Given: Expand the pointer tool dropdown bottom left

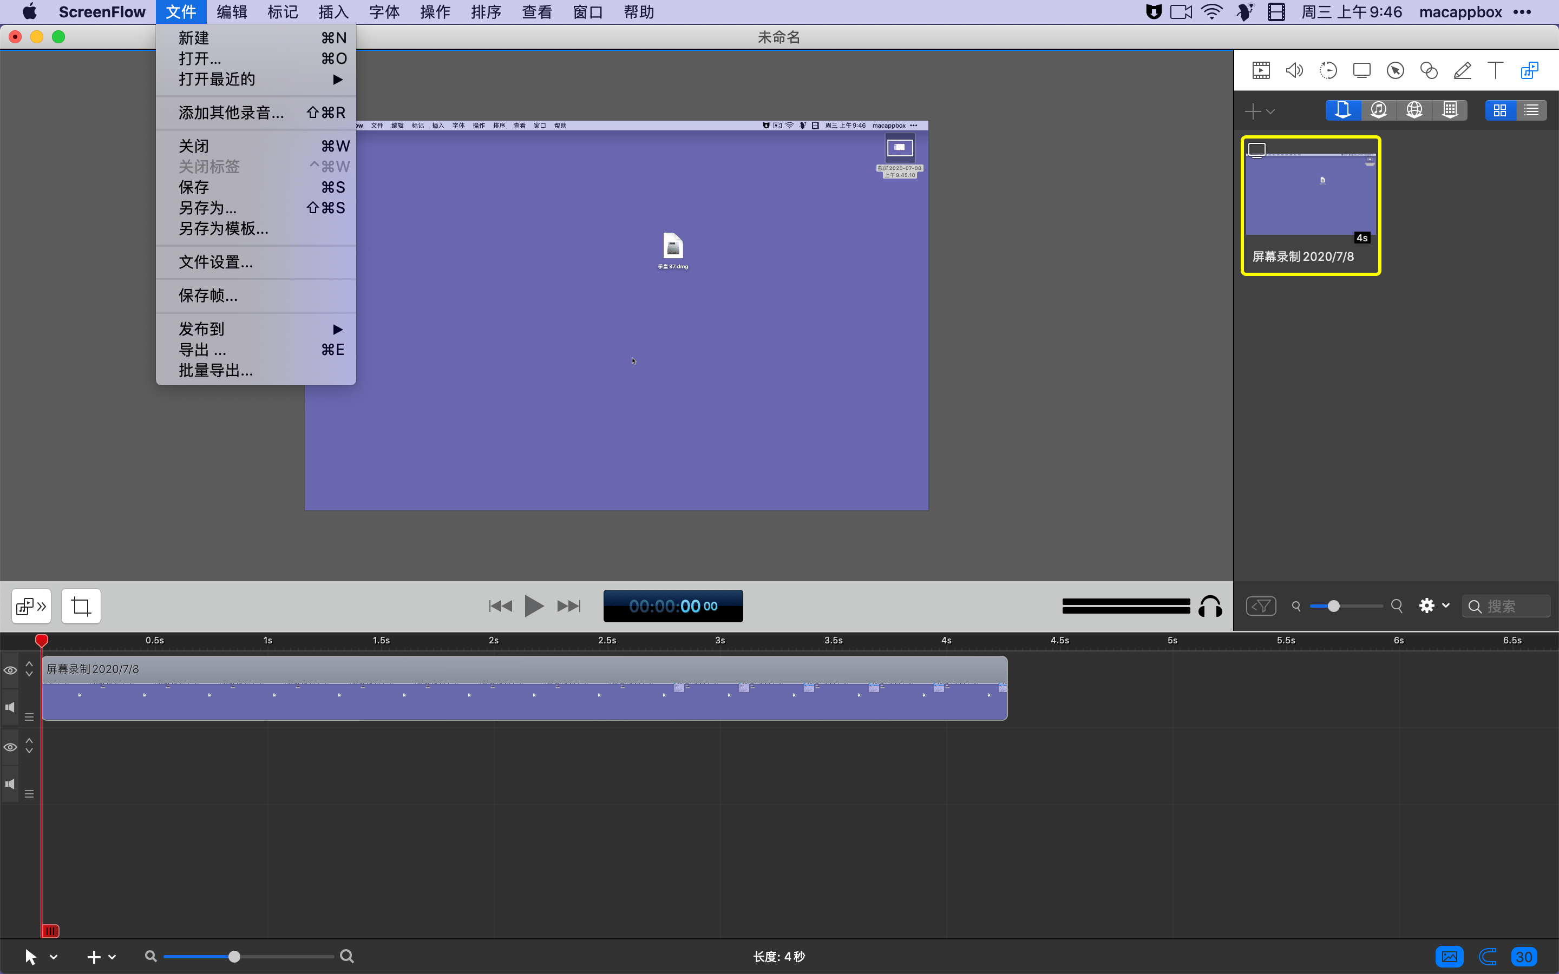Looking at the screenshot, I should pos(54,956).
